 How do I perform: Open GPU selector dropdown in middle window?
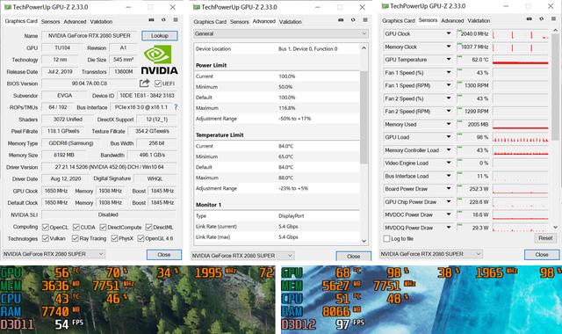[242, 256]
